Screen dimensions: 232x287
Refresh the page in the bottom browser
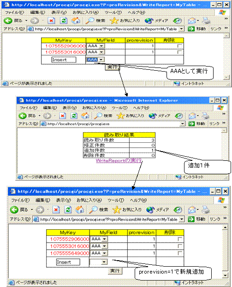click(68, 209)
